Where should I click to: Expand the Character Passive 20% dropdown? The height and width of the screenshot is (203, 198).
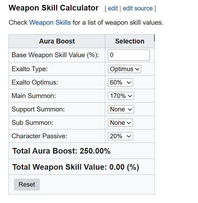pos(120,136)
